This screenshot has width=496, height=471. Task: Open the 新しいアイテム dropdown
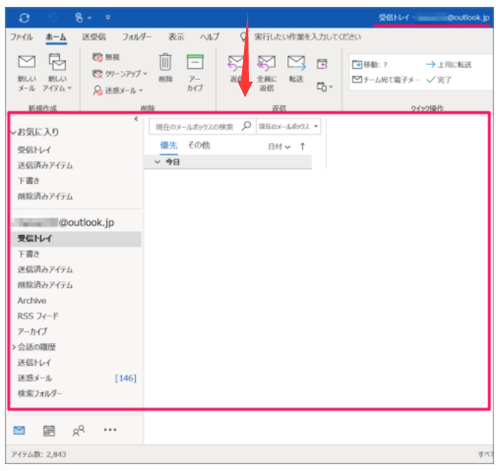[x=57, y=73]
